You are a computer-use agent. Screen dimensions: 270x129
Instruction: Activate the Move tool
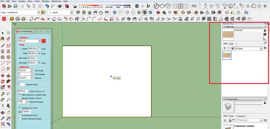pos(2,76)
